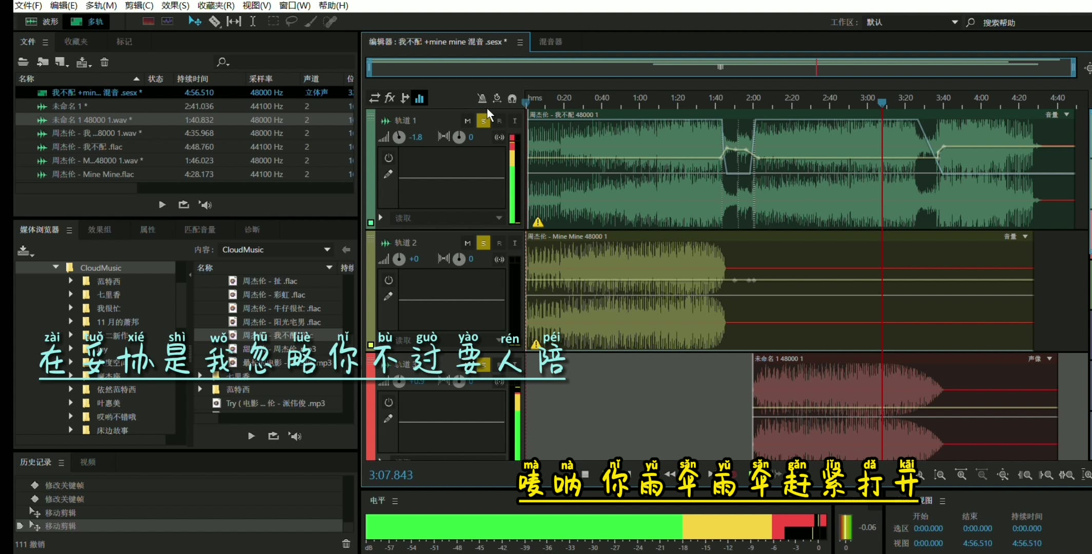Click the playhead marker on timeline ruler

(882, 103)
